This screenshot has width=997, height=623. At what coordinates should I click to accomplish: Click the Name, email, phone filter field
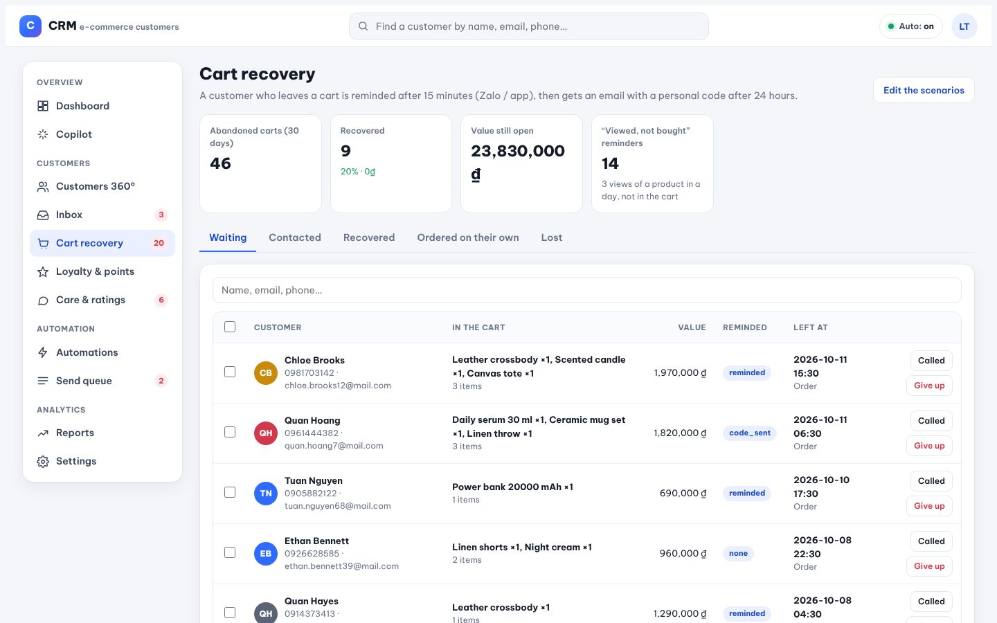pyautogui.click(x=587, y=290)
